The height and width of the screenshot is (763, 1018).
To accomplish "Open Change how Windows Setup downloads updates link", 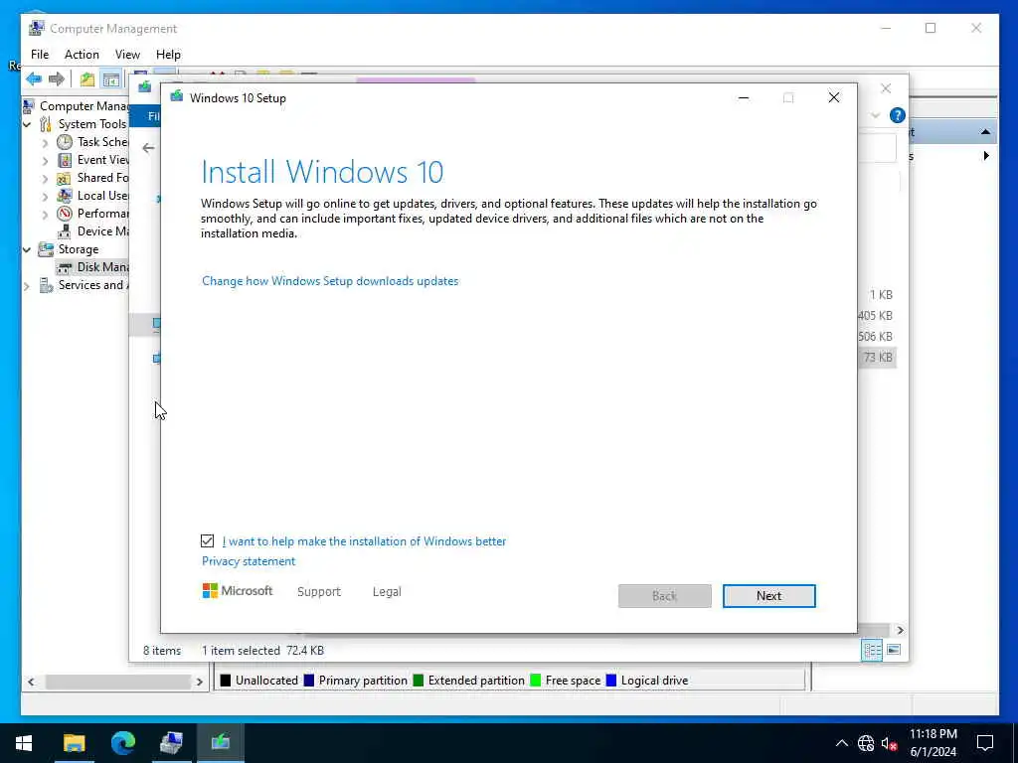I will 330,281.
